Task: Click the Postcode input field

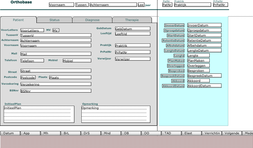Action: [28, 77]
